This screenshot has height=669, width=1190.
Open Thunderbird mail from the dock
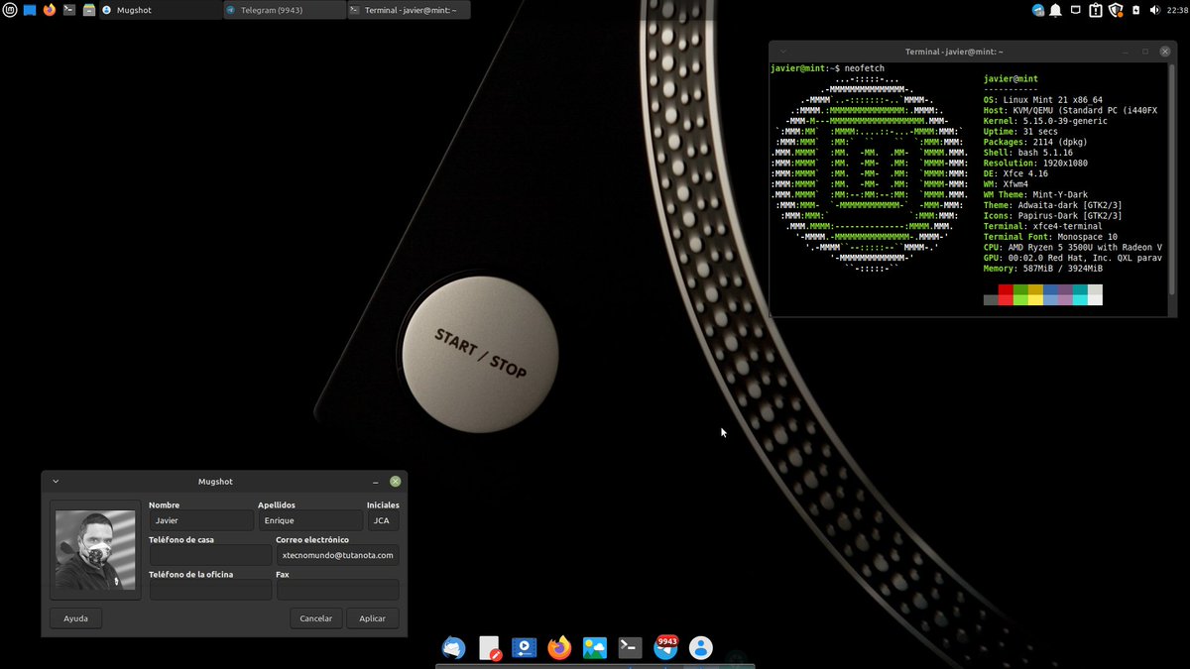coord(454,647)
